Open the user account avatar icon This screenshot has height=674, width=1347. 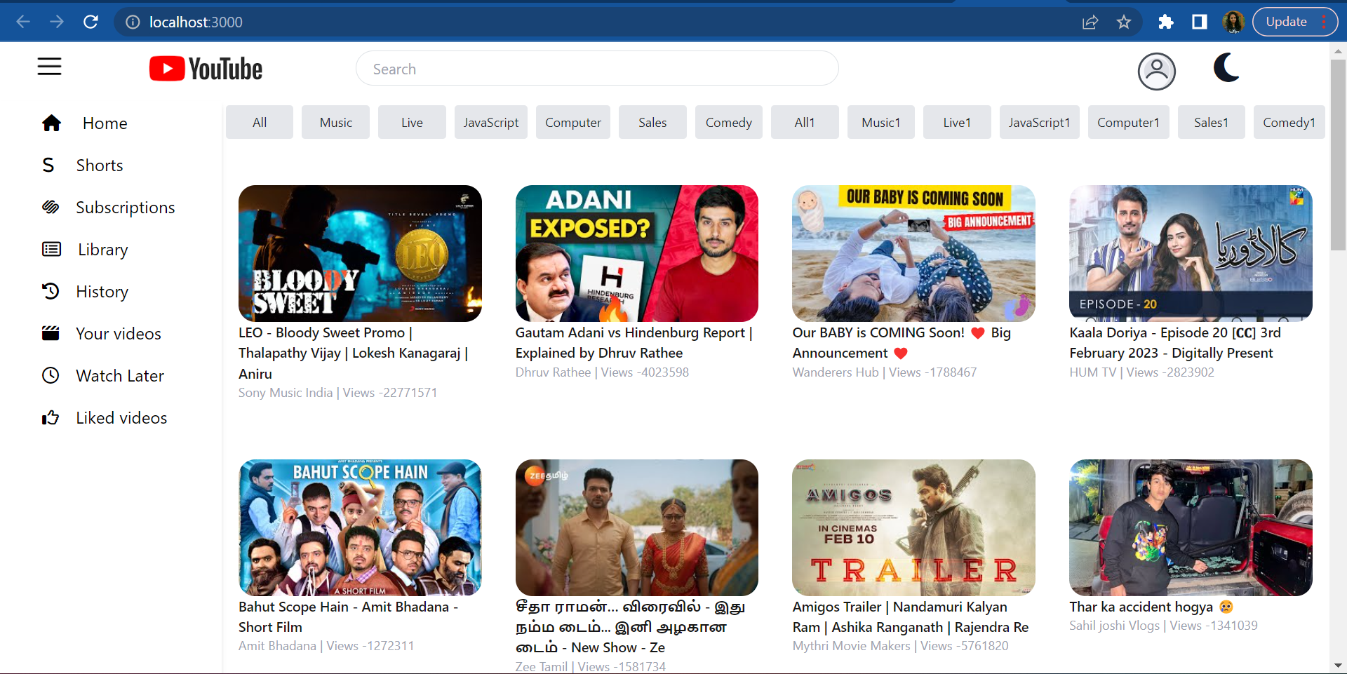click(1156, 71)
